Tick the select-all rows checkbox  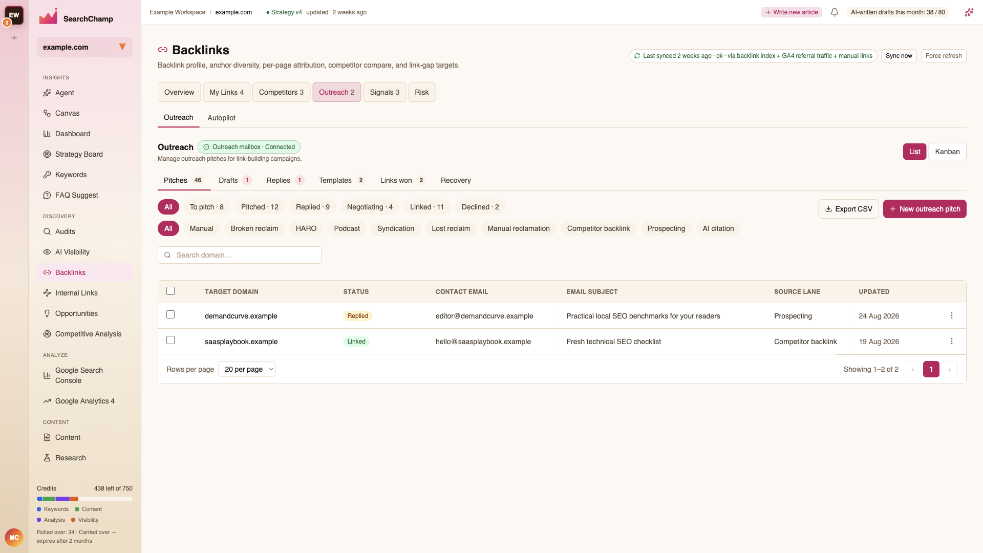coord(170,291)
